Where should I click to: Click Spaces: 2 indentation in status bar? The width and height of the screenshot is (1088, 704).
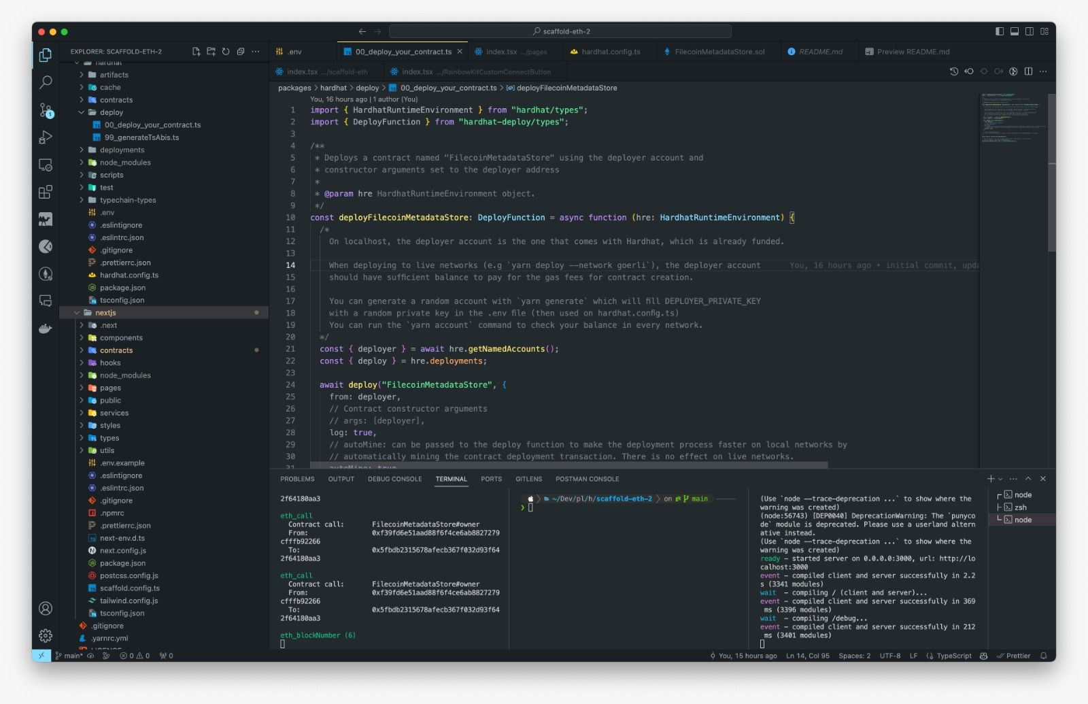click(x=854, y=656)
